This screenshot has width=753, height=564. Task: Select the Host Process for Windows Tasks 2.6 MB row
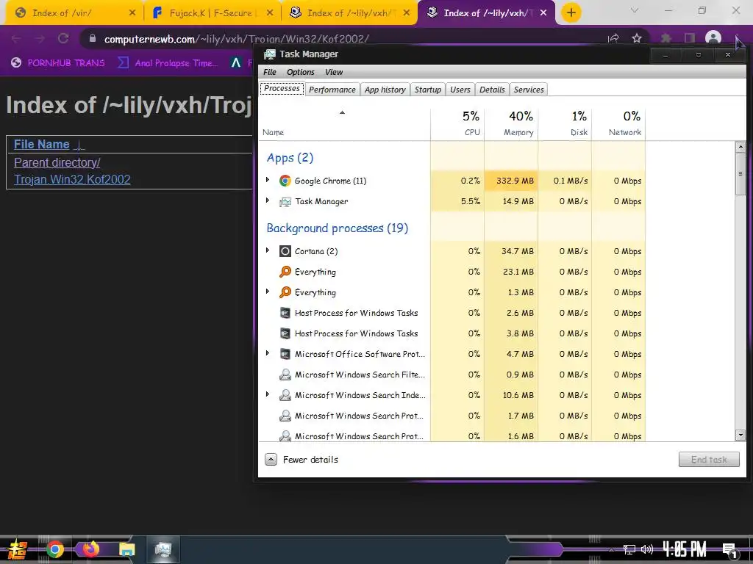pyautogui.click(x=452, y=313)
